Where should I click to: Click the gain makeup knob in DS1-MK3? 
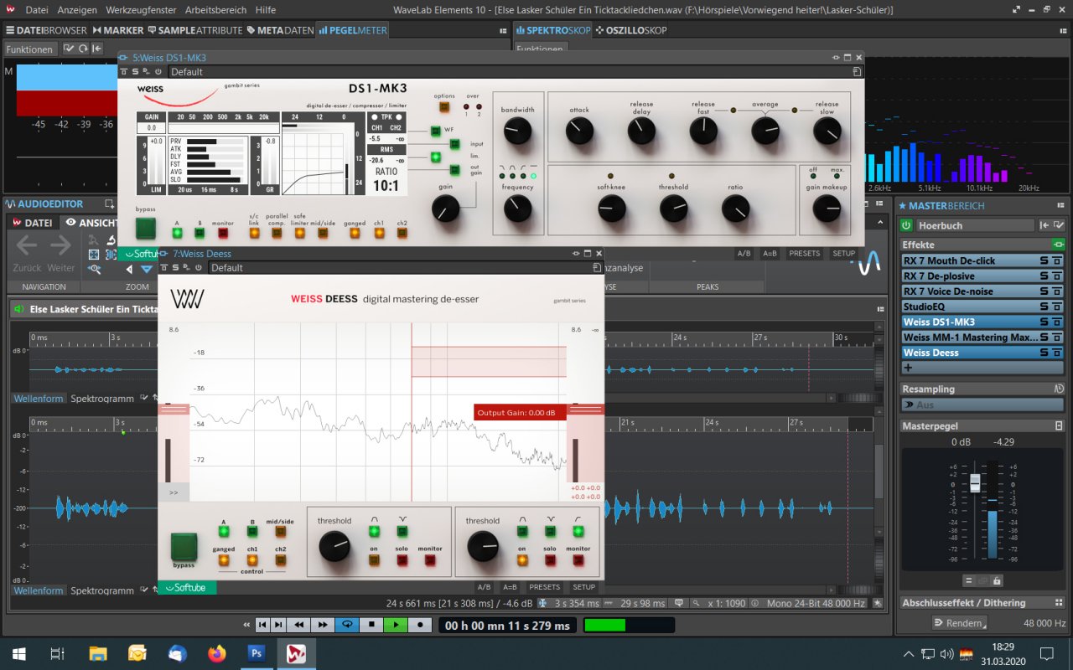pyautogui.click(x=827, y=209)
